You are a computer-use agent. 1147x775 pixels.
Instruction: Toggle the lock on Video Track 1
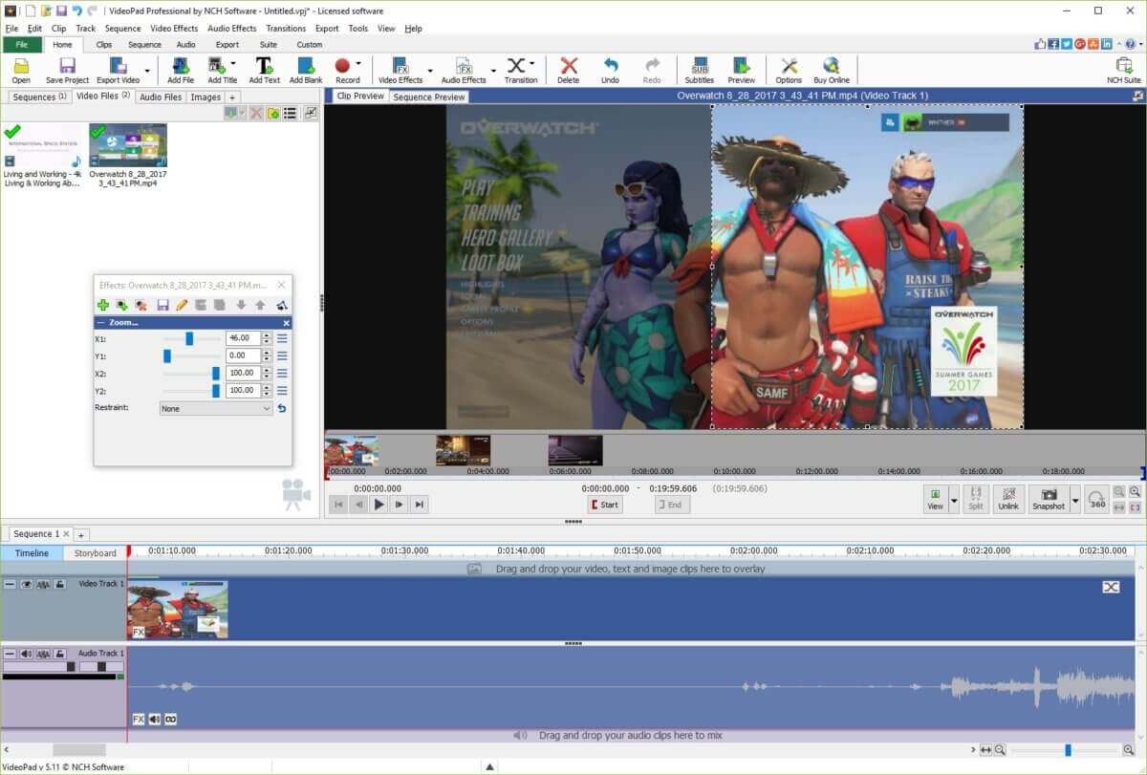click(x=59, y=584)
